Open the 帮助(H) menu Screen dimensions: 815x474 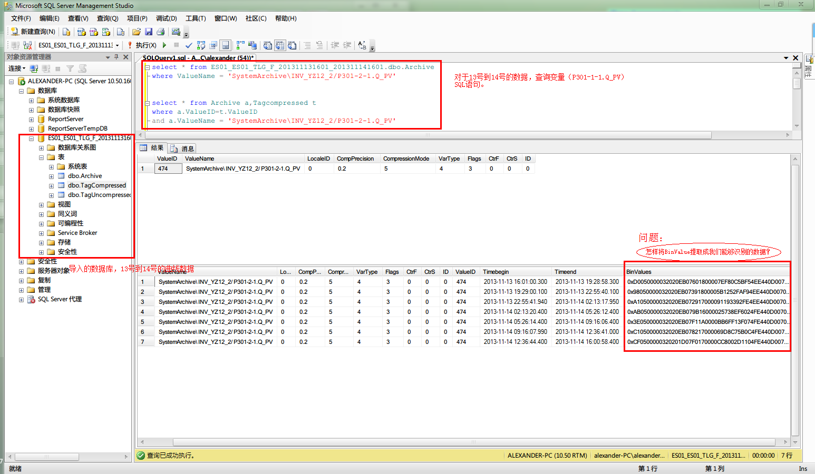pos(286,18)
